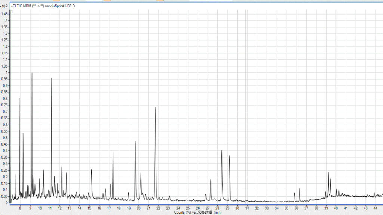Click the peak near 27.3 min

[211, 180]
